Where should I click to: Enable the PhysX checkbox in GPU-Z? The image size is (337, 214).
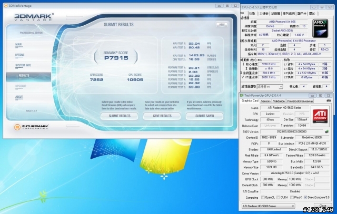[292, 197]
